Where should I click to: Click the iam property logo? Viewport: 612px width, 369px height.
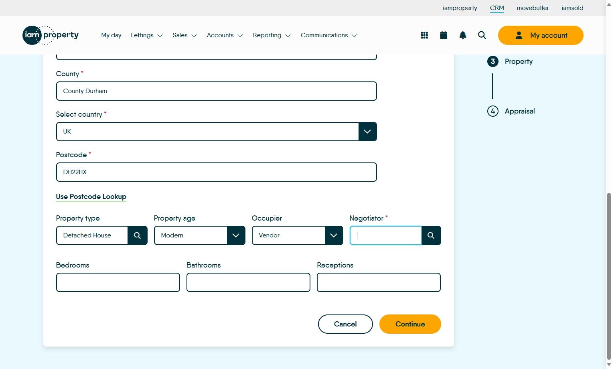tap(51, 35)
